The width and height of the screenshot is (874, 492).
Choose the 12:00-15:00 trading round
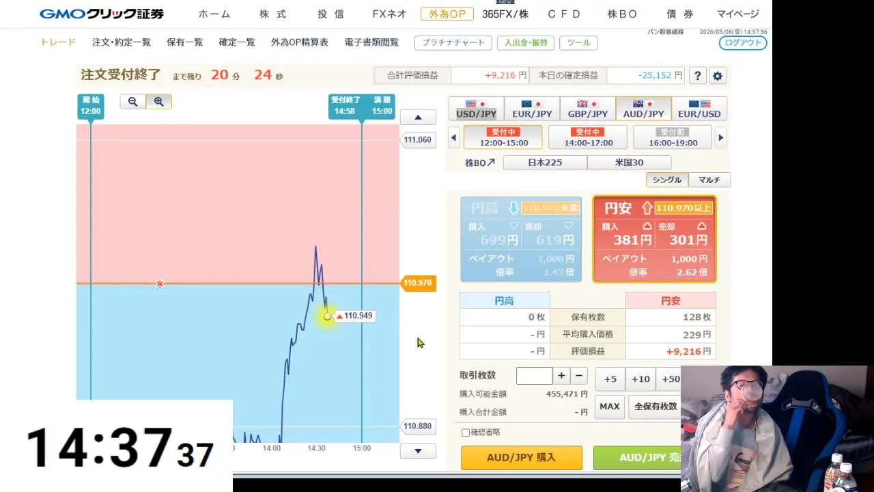tap(503, 137)
